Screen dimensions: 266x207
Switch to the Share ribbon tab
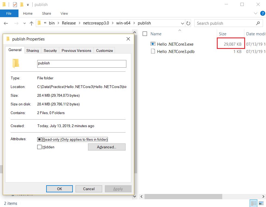point(46,13)
